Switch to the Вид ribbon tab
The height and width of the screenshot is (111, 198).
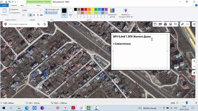pyautogui.click(x=22, y=5)
